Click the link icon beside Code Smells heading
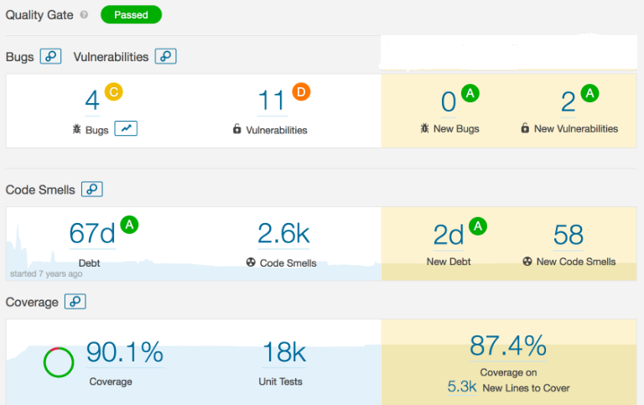 click(x=91, y=190)
